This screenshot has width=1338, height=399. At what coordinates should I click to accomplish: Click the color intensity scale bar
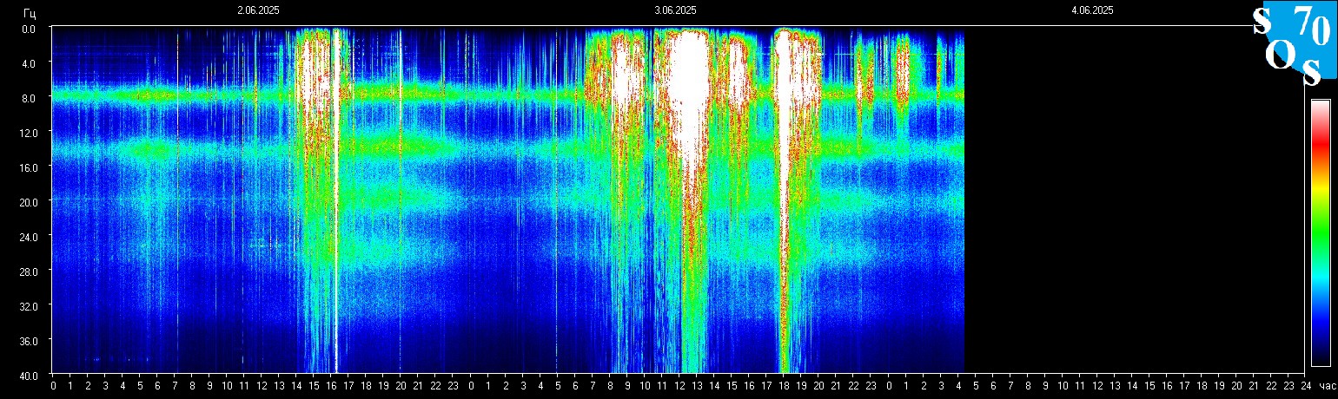click(1320, 232)
